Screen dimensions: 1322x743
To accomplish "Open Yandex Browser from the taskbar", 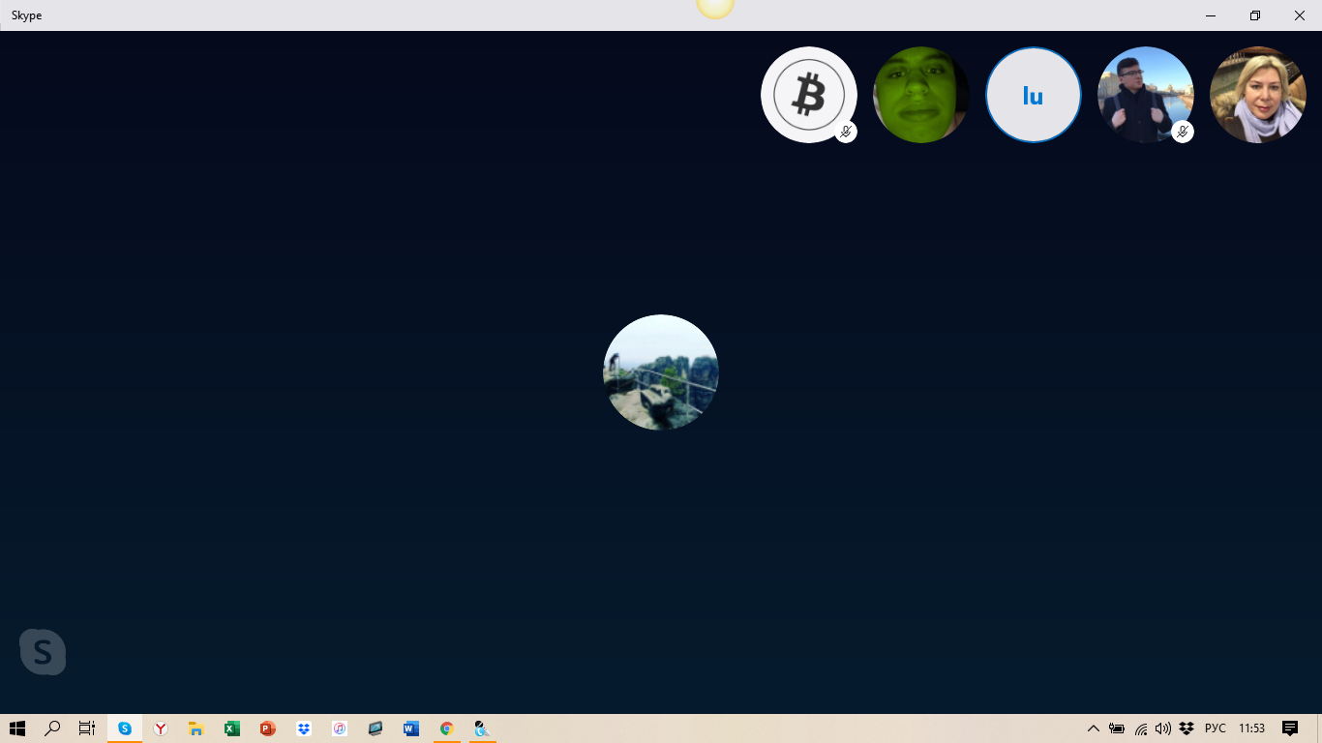I will pyautogui.click(x=161, y=728).
